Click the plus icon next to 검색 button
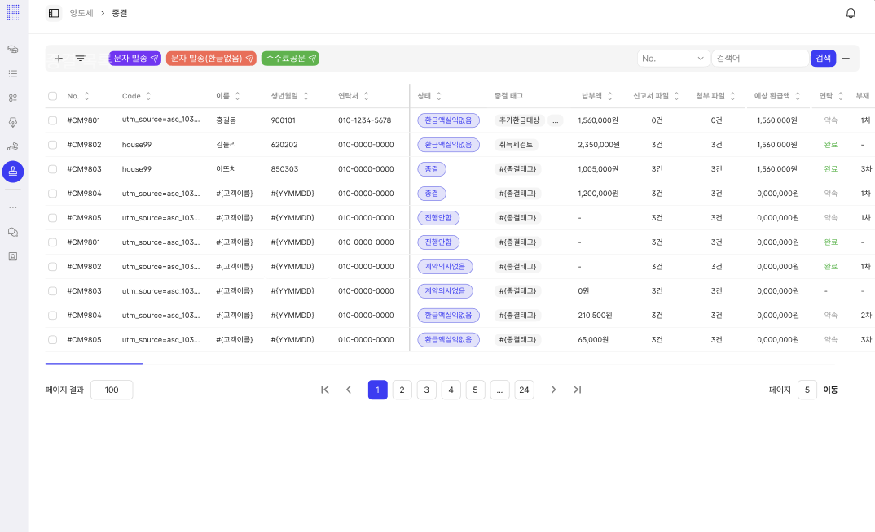The width and height of the screenshot is (875, 532). coord(846,59)
